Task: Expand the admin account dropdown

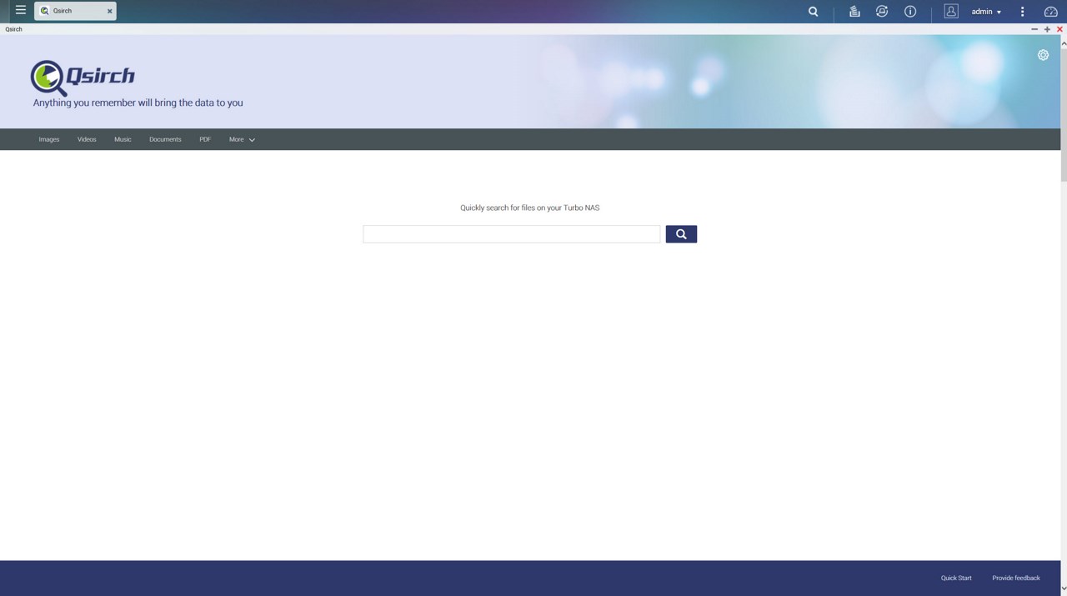Action: point(987,12)
